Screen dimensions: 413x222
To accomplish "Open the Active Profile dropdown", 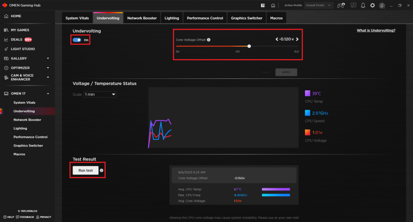I will pyautogui.click(x=318, y=5).
